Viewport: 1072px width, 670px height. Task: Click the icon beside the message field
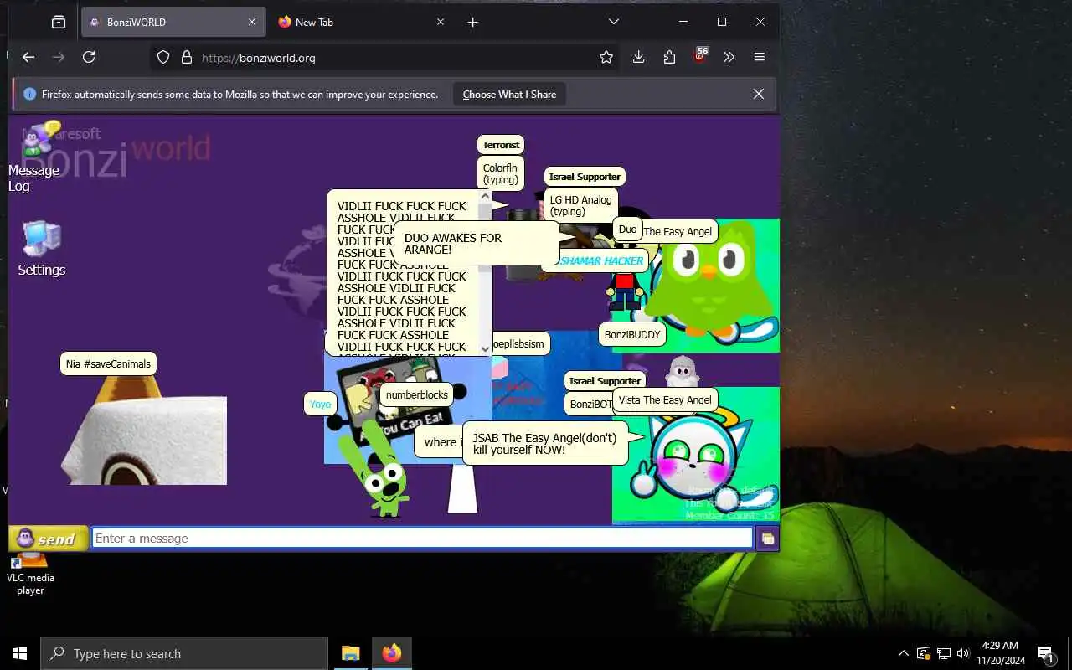click(x=767, y=539)
